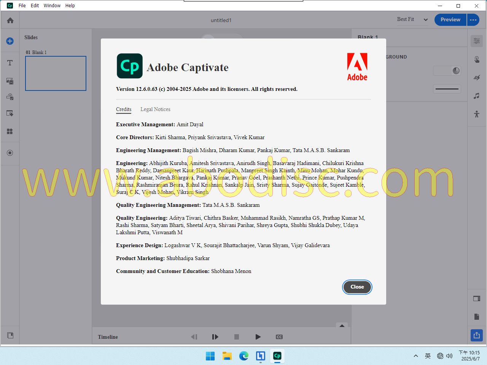Expand the Timeline panel with the up arrow
Viewport: 487px width, 365px height.
(x=342, y=325)
